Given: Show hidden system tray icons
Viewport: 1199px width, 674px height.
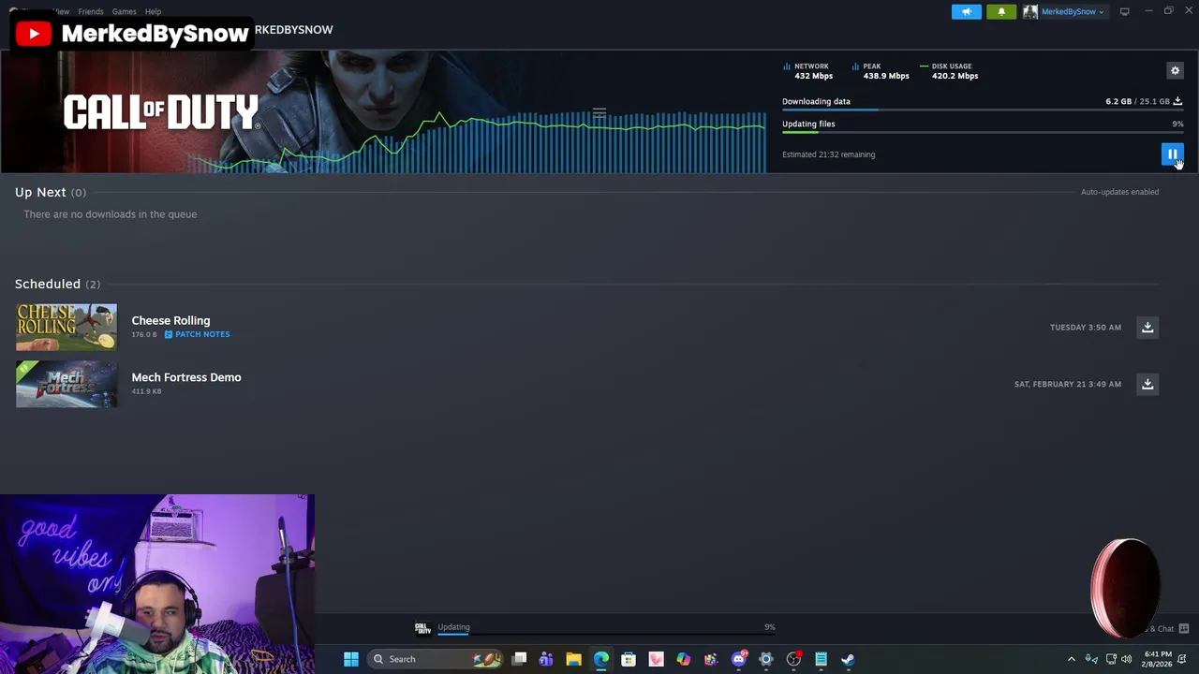Looking at the screenshot, I should click(x=1072, y=659).
